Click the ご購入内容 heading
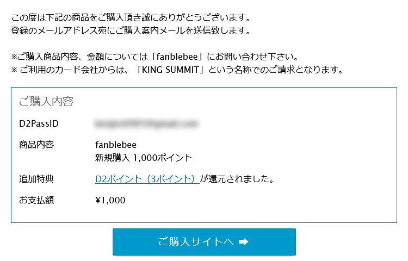This screenshot has height=261, width=408. [46, 101]
